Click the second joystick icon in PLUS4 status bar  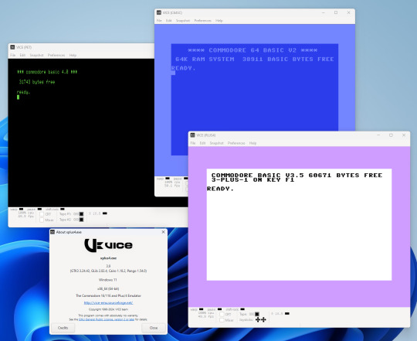tap(263, 319)
